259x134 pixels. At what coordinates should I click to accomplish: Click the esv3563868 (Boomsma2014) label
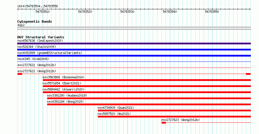point(63,77)
